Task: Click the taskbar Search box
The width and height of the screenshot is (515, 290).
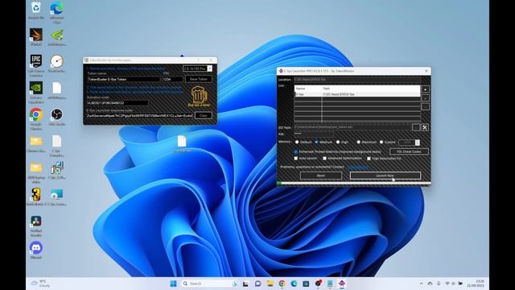Action: point(210,284)
